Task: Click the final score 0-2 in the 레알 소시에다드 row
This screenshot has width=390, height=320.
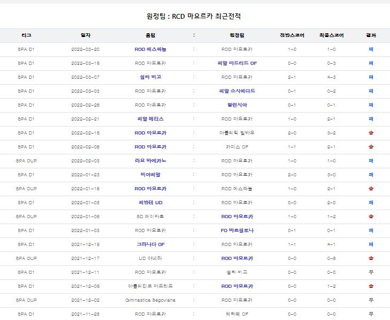Action: point(331,91)
